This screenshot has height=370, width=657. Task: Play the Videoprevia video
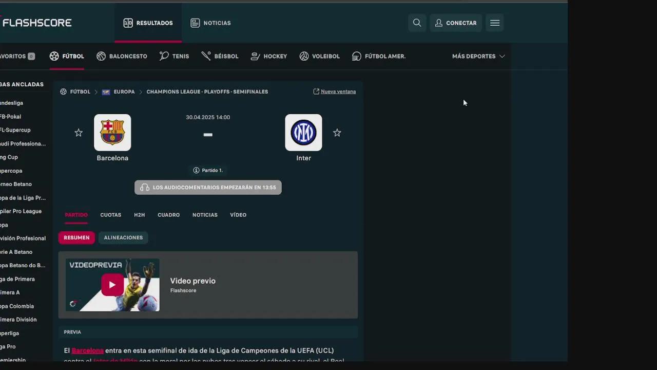112,285
